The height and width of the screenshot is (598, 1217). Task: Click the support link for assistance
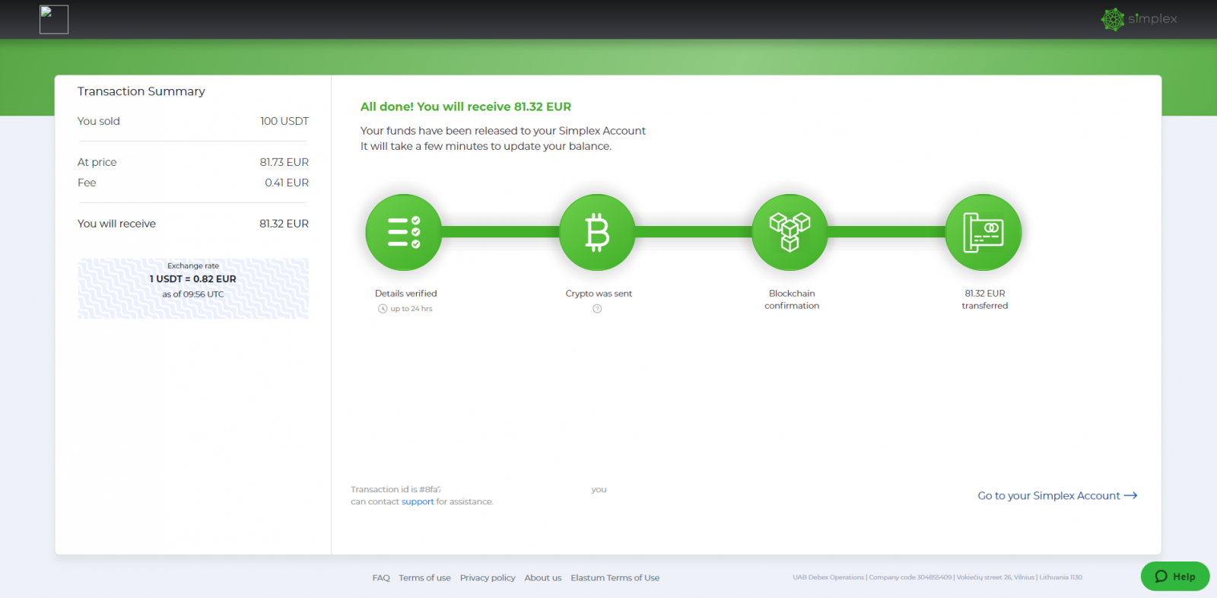418,502
